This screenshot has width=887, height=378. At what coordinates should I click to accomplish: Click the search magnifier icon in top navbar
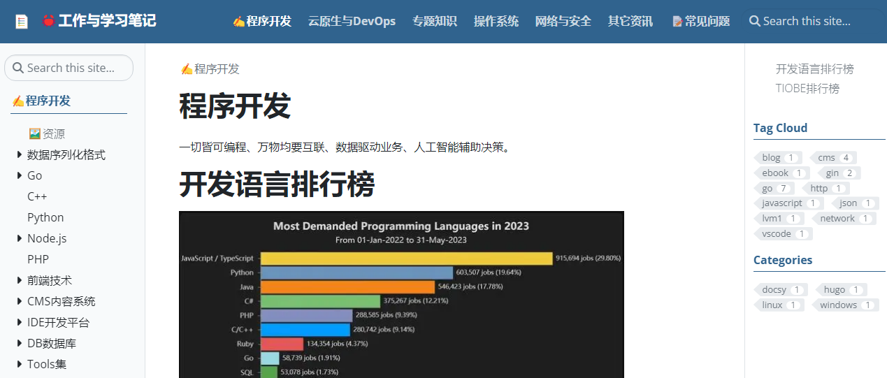(754, 21)
